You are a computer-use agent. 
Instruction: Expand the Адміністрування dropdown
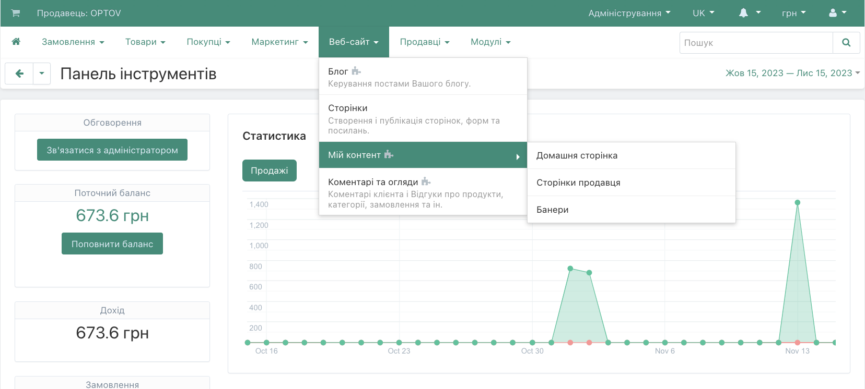(629, 13)
